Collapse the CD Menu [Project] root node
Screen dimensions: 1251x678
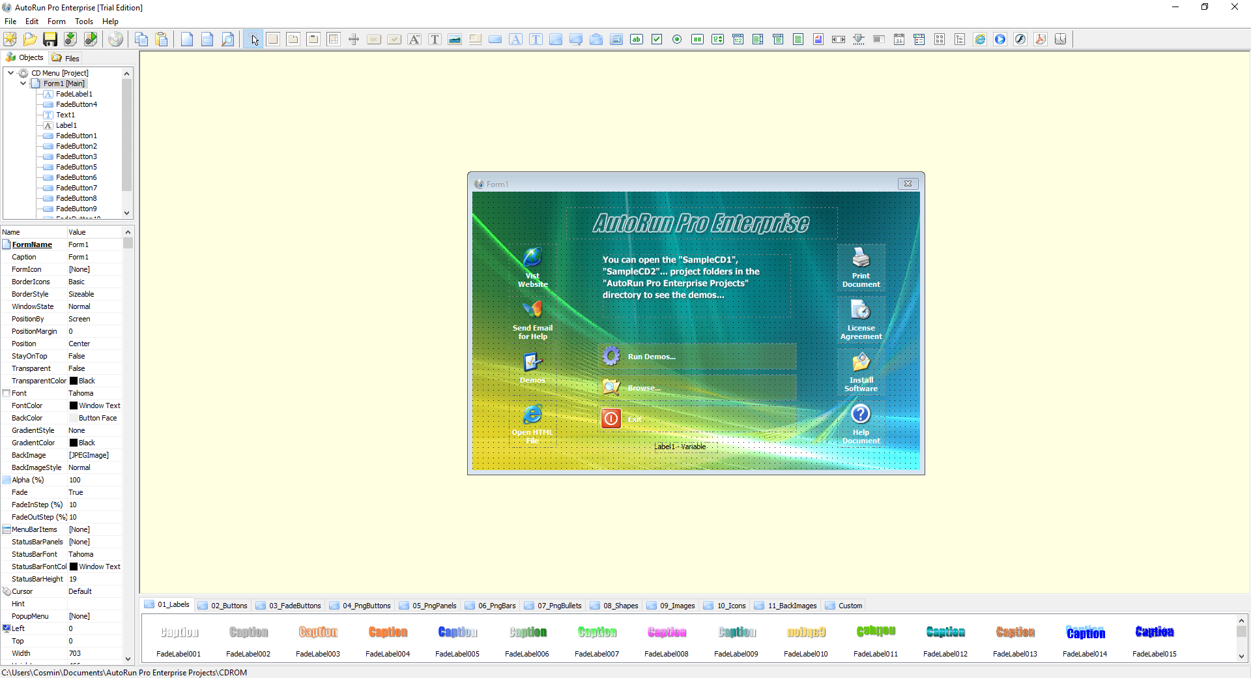(x=9, y=72)
